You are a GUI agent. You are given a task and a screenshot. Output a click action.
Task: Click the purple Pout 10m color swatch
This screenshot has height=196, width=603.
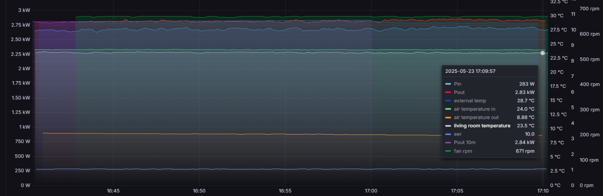448,143
